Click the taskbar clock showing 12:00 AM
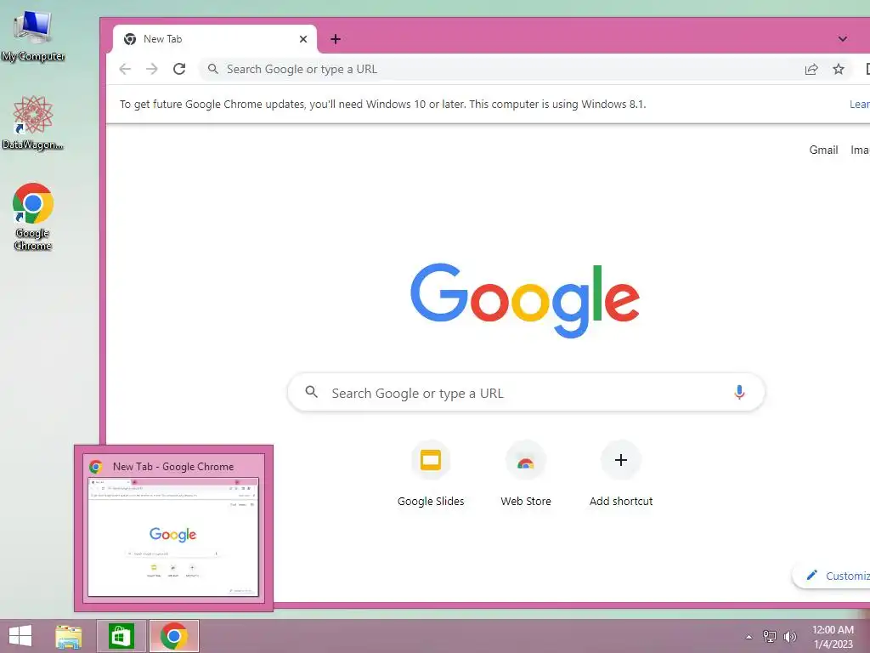 pyautogui.click(x=833, y=637)
